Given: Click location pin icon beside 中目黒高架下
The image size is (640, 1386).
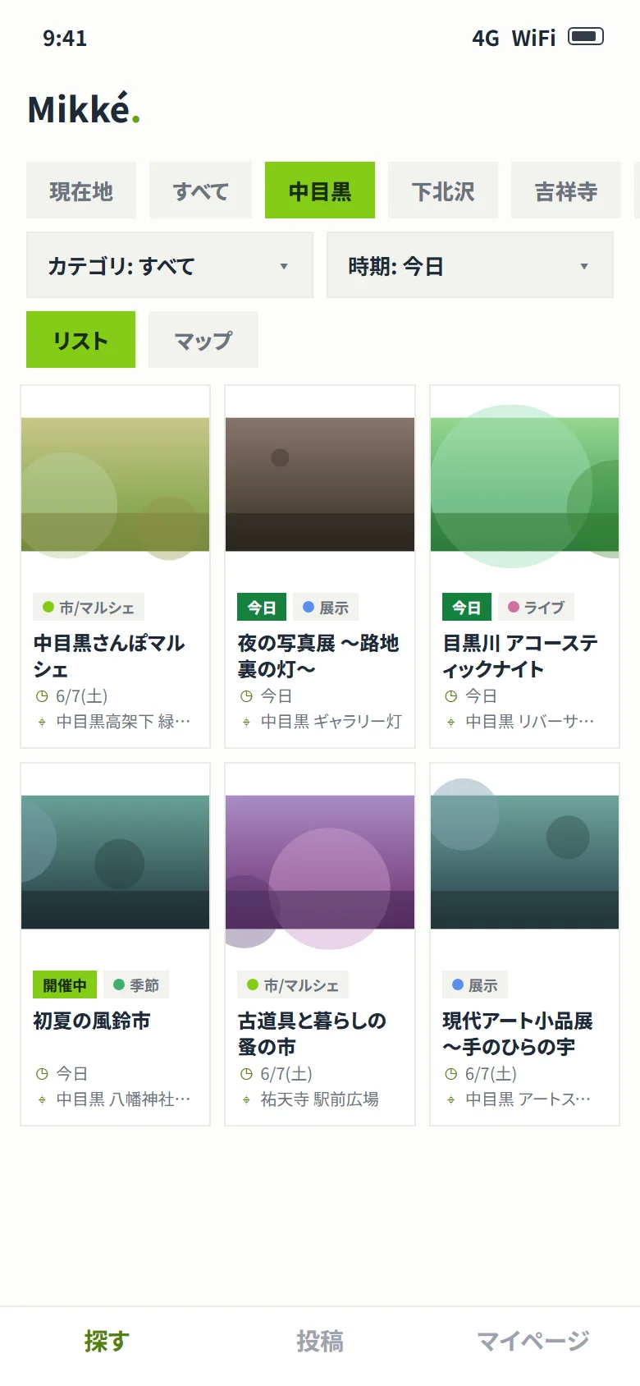Looking at the screenshot, I should 42,722.
